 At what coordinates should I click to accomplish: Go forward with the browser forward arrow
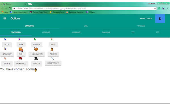pyautogui.click(x=6, y=8)
